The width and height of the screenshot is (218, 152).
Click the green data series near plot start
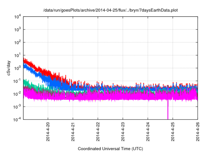[x=27, y=82]
